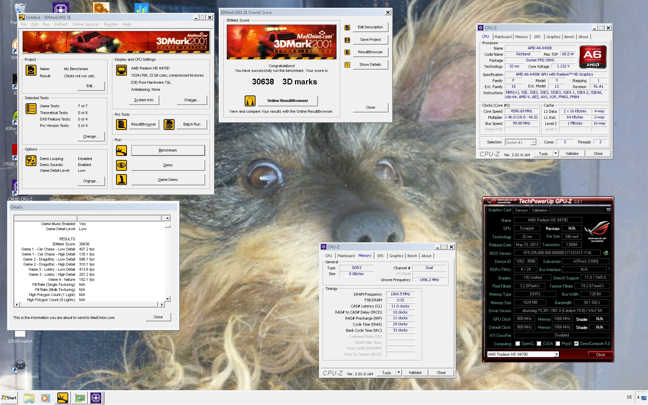This screenshot has height=405, width=648.
Task: Switch to 3DMark2001 taskbar icon
Action: point(62,398)
